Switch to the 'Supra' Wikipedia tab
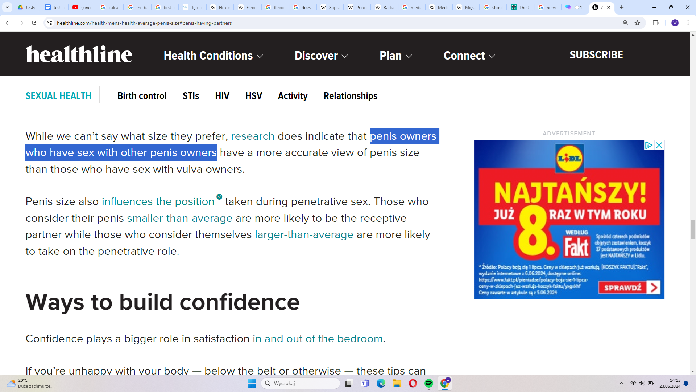Viewport: 696px width, 392px height. click(x=330, y=7)
